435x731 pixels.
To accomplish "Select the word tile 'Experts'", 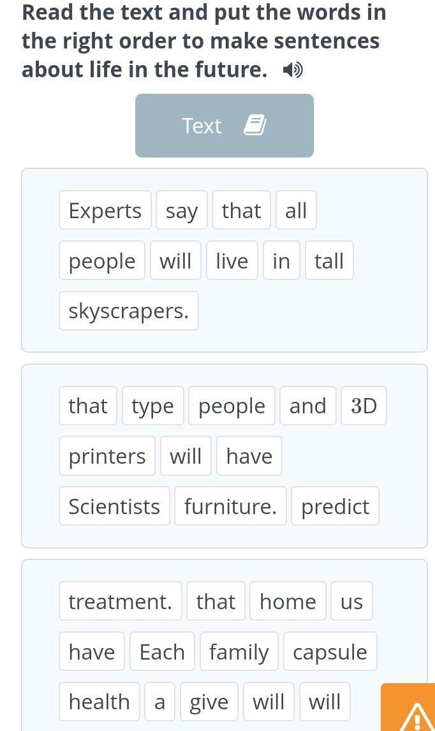I will pos(105,210).
